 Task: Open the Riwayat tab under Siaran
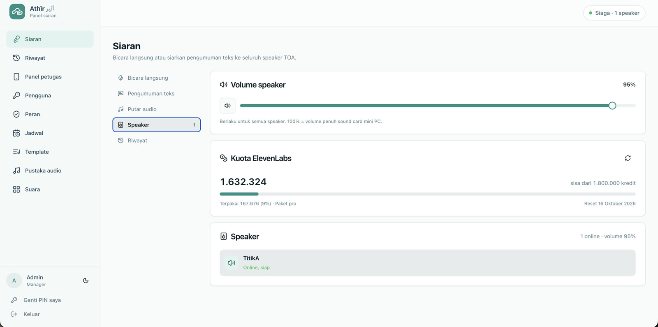point(157,140)
